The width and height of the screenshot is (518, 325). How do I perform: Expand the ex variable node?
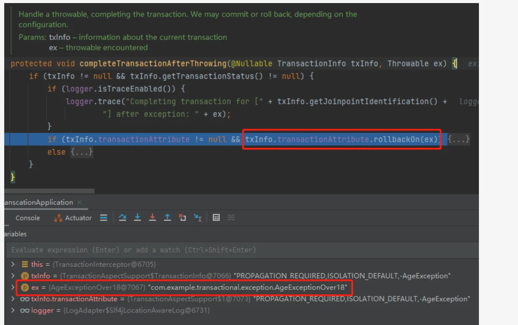[13, 287]
